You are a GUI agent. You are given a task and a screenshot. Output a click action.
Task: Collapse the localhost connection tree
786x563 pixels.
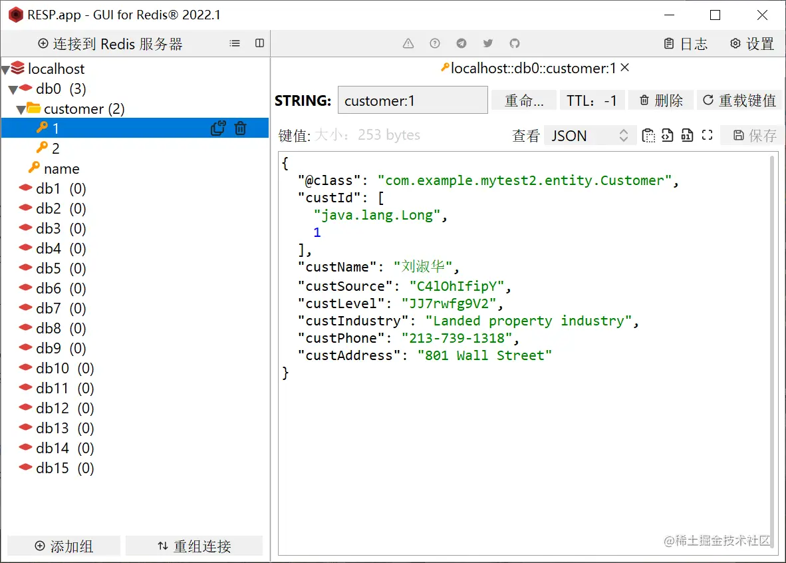coord(5,70)
